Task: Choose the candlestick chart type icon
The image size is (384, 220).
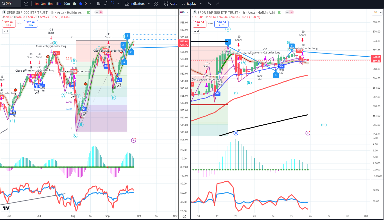Action: 99,4
